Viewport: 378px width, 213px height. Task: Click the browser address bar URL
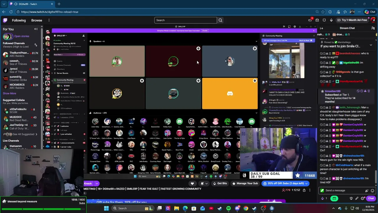click(50, 12)
